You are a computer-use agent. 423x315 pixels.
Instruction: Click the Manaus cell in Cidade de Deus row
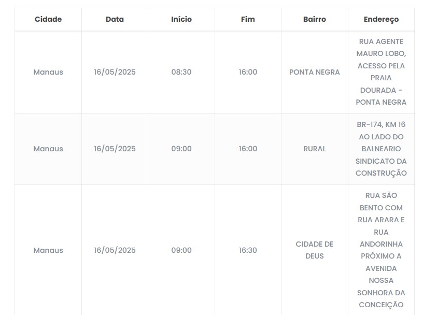tap(48, 250)
